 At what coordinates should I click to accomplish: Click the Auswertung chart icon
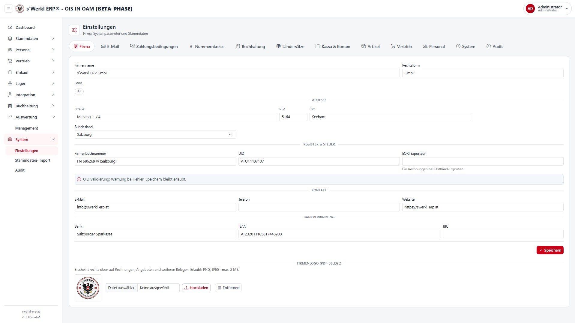tap(10, 117)
